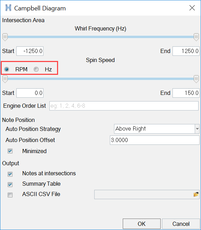This screenshot has width=201, height=230.
Task: Click the Whirl Frequency left slider handle
Action: tap(5, 37)
